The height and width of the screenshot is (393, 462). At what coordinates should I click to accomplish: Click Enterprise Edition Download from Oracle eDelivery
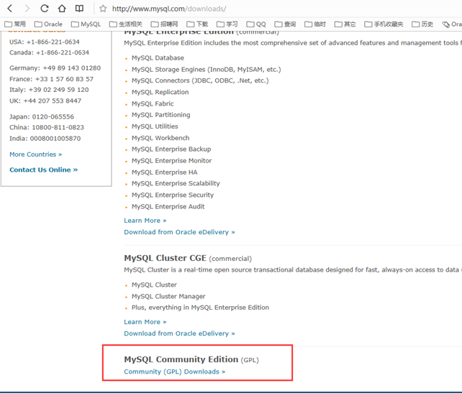[179, 232]
